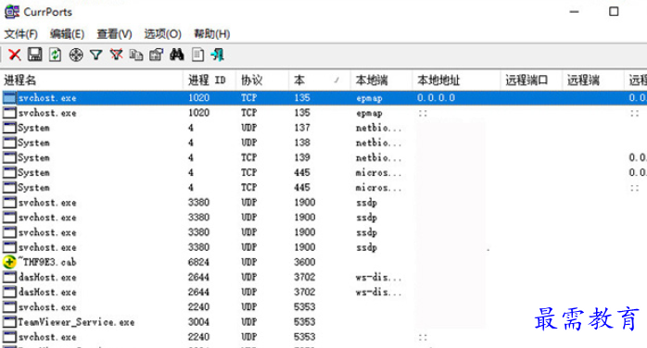
Task: Open properties toolbar icon
Action: click(x=157, y=55)
